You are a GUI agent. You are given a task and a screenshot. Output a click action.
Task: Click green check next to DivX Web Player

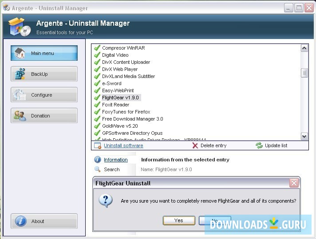97,69
